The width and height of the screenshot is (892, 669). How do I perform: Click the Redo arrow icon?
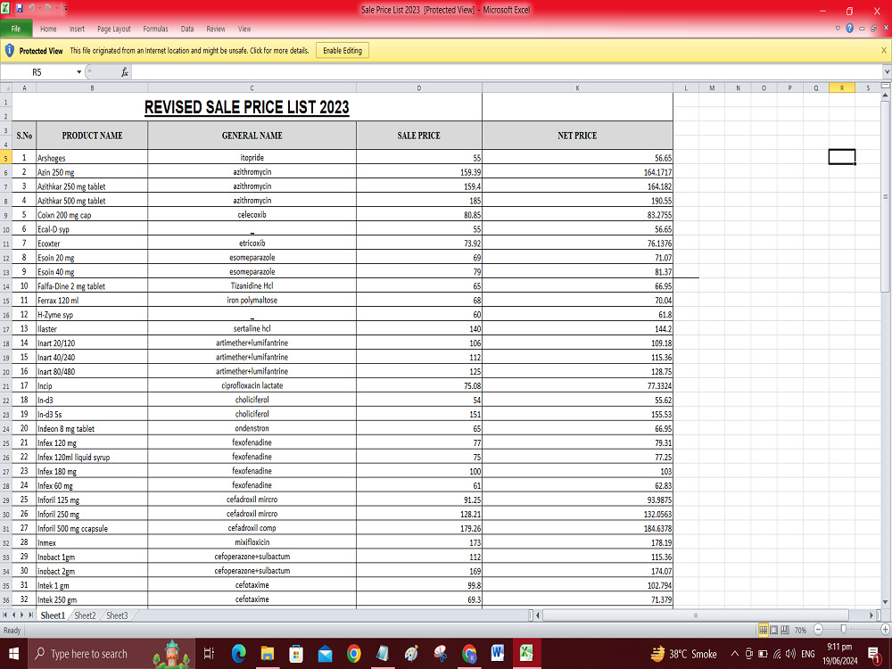49,9
